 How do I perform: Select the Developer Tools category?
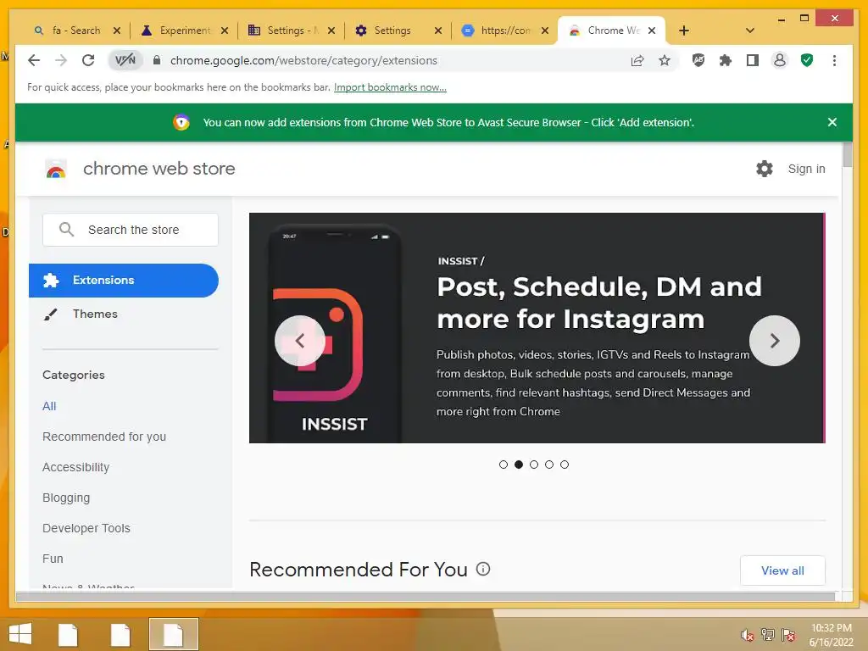coord(86,528)
